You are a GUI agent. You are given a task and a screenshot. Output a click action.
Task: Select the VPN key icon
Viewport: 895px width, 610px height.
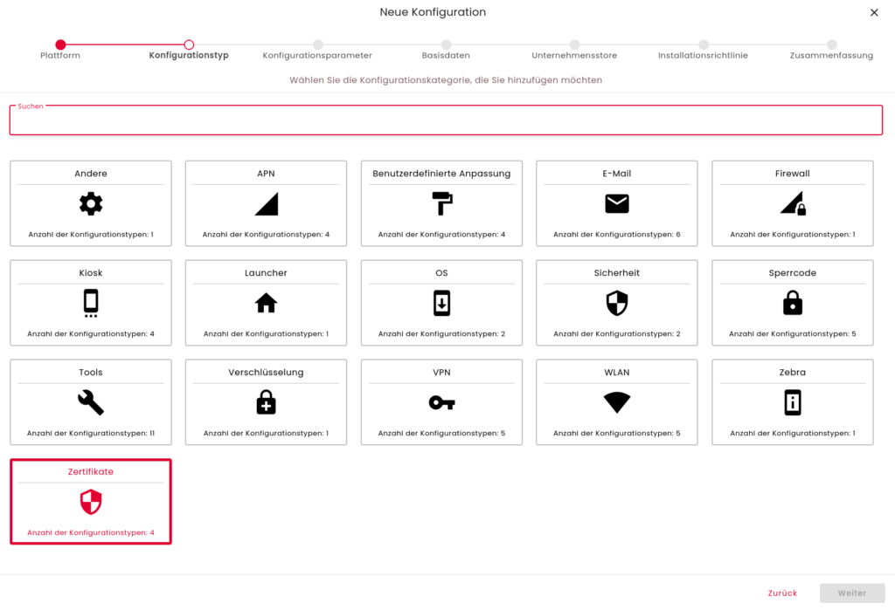pyautogui.click(x=441, y=402)
